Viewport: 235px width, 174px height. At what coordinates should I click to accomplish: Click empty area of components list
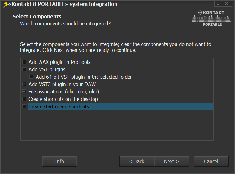click(117, 126)
